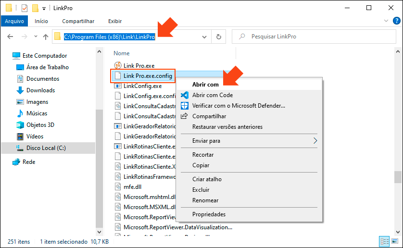403x248 pixels.
Task: Click the properties icon in title bar
Action: [x=25, y=8]
